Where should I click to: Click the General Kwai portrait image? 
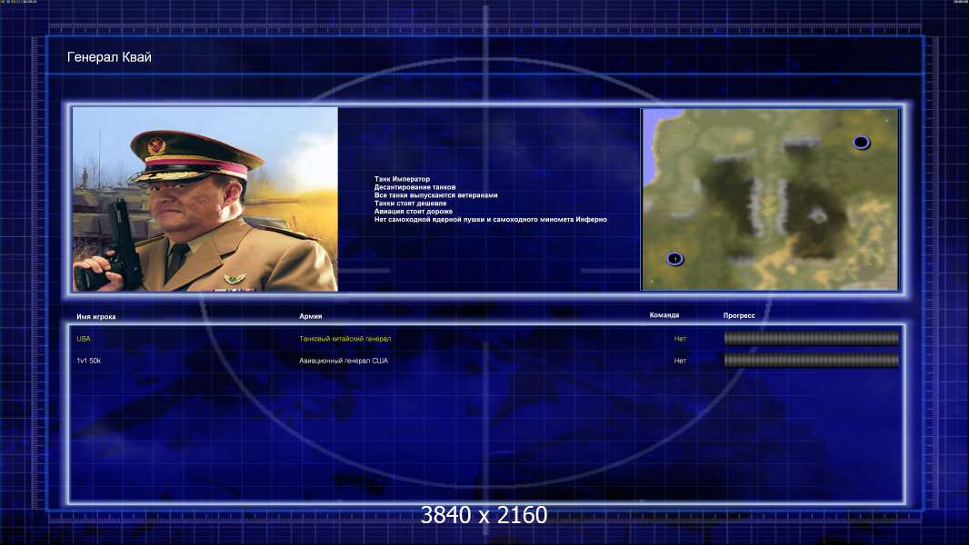205,199
